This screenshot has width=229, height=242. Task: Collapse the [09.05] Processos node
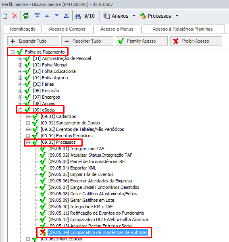28,142
